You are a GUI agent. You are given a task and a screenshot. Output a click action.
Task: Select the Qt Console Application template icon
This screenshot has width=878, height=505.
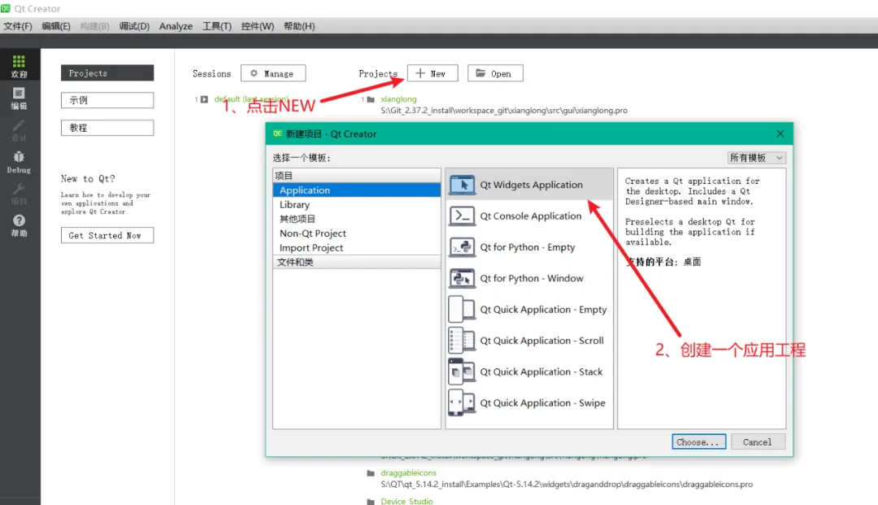462,216
